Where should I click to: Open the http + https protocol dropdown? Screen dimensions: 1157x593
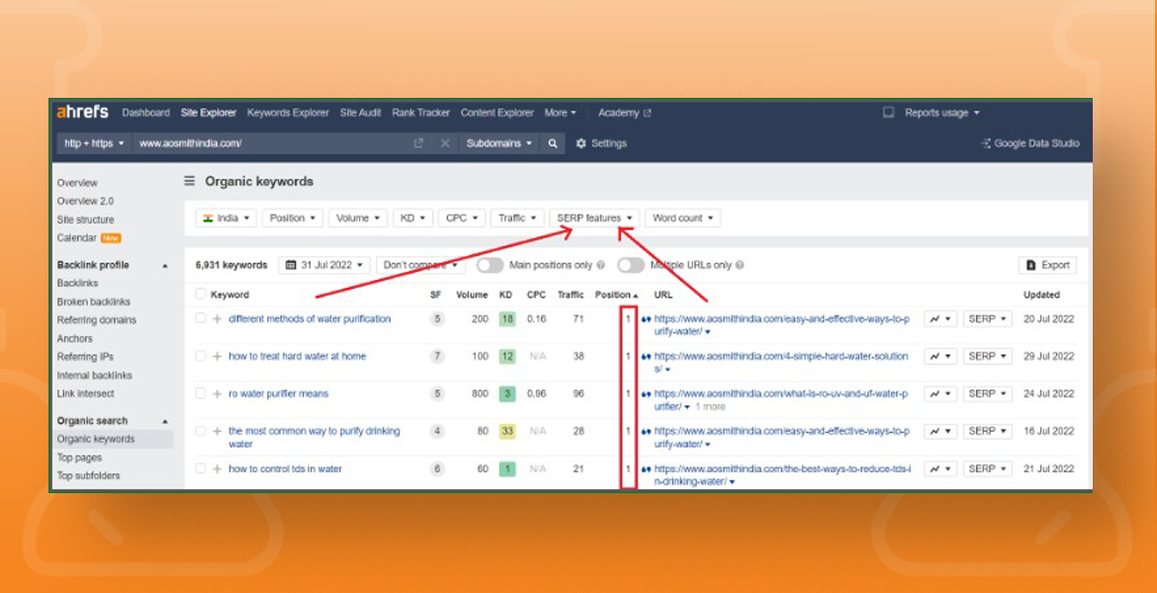pyautogui.click(x=95, y=144)
